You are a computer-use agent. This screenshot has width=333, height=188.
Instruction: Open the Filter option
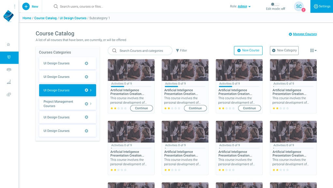click(x=181, y=50)
